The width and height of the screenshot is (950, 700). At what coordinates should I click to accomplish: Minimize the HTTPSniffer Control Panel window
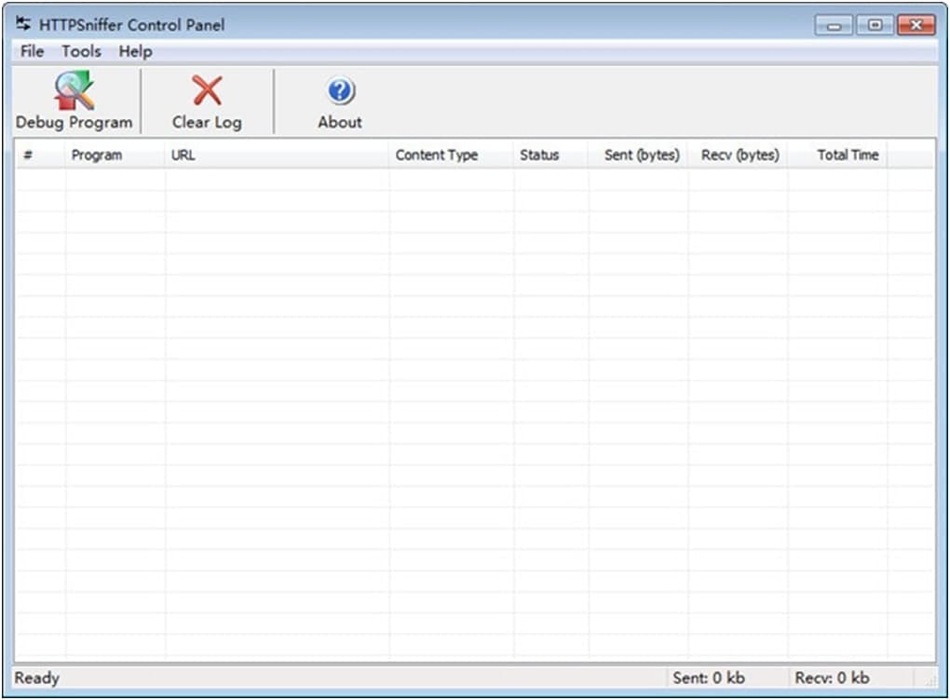point(834,25)
